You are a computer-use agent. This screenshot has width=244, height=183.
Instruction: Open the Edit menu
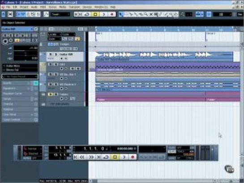click(x=15, y=7)
